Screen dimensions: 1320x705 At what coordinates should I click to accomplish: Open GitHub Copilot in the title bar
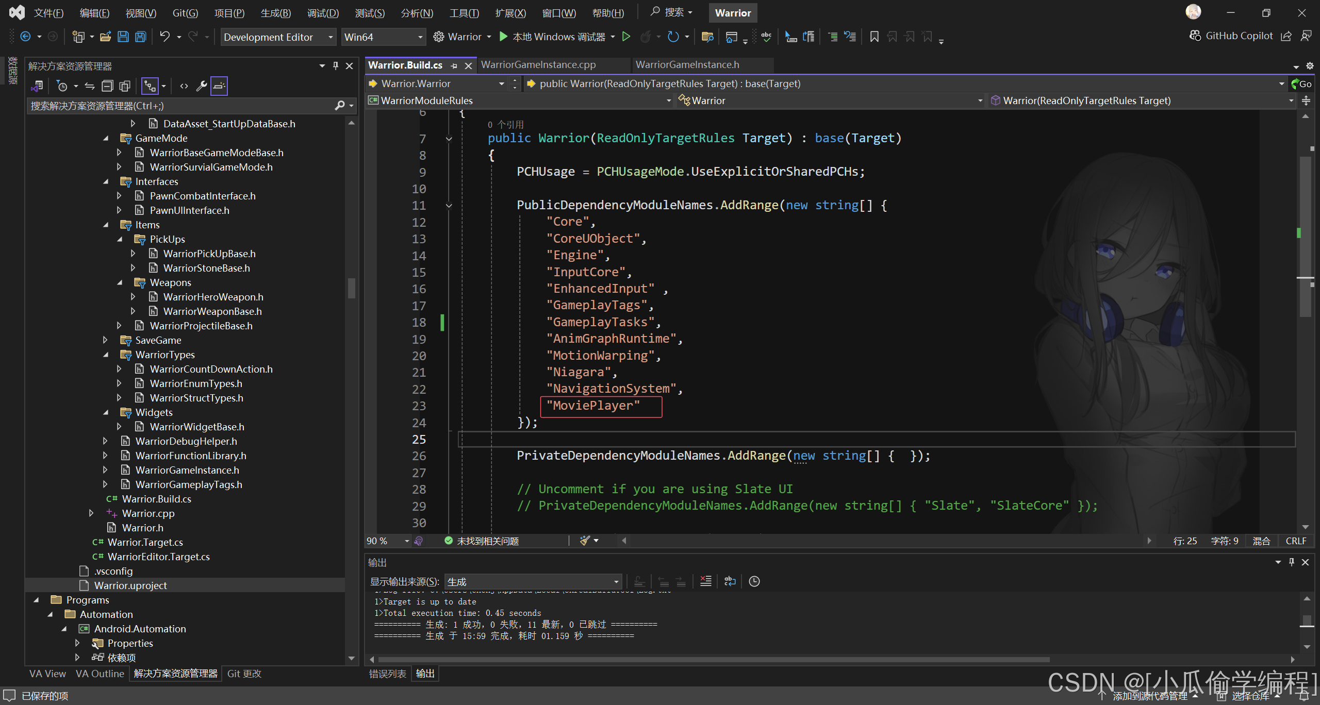(1232, 36)
